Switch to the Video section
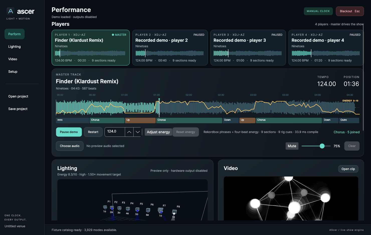This screenshot has width=371, height=235. pos(13,59)
